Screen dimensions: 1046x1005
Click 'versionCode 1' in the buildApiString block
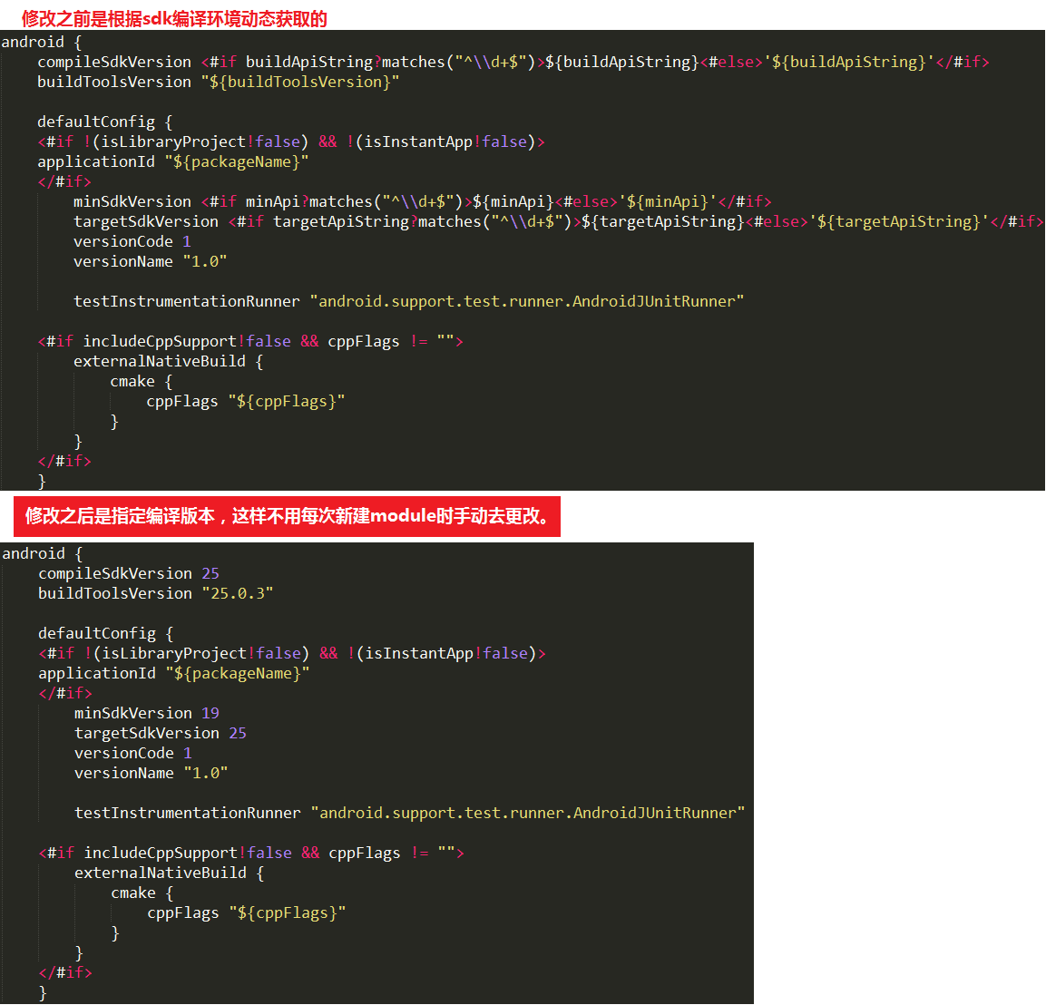pyautogui.click(x=132, y=241)
